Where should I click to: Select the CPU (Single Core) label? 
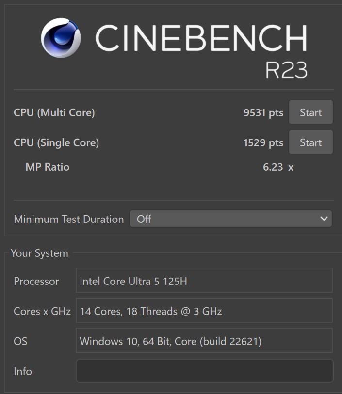pos(56,143)
